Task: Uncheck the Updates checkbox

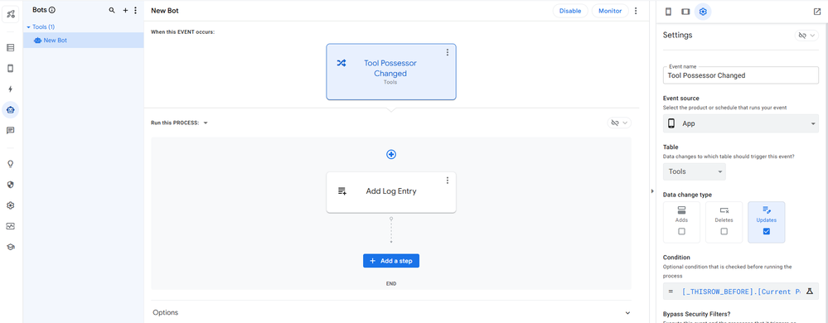Action: point(766,231)
